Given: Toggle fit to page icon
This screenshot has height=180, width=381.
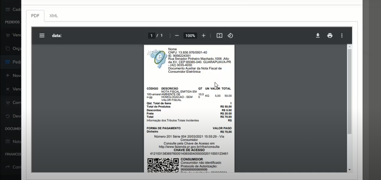Looking at the screenshot, I should tap(219, 35).
